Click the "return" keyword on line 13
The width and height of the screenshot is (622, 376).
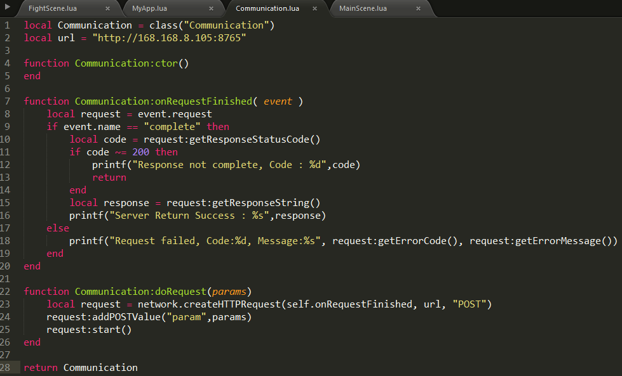109,178
